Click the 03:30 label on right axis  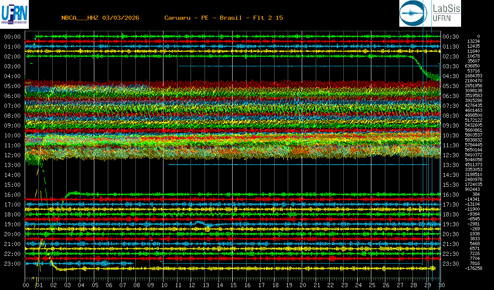451,66
